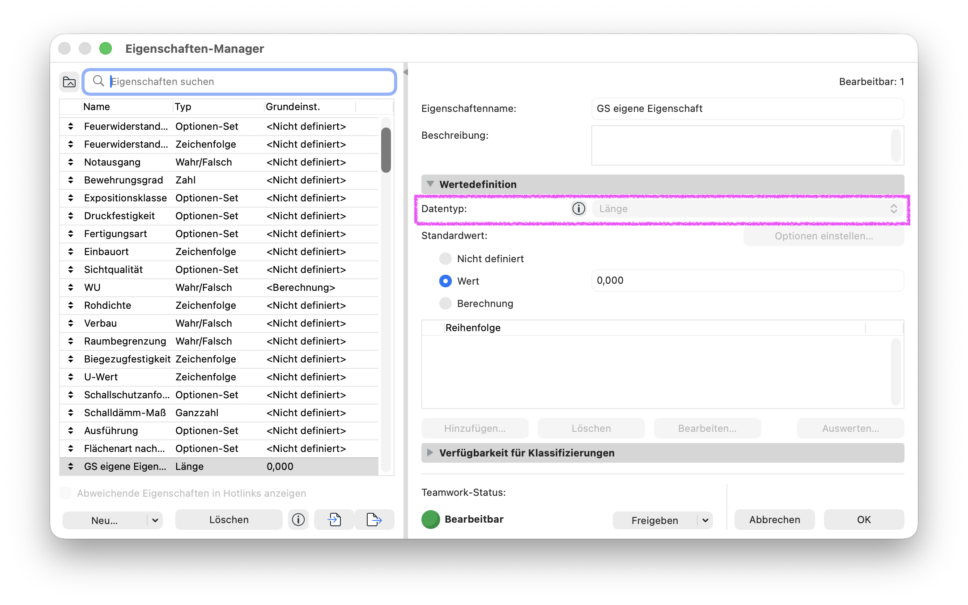
Task: Focus the Eigenschaften suchen search field
Action: click(240, 81)
